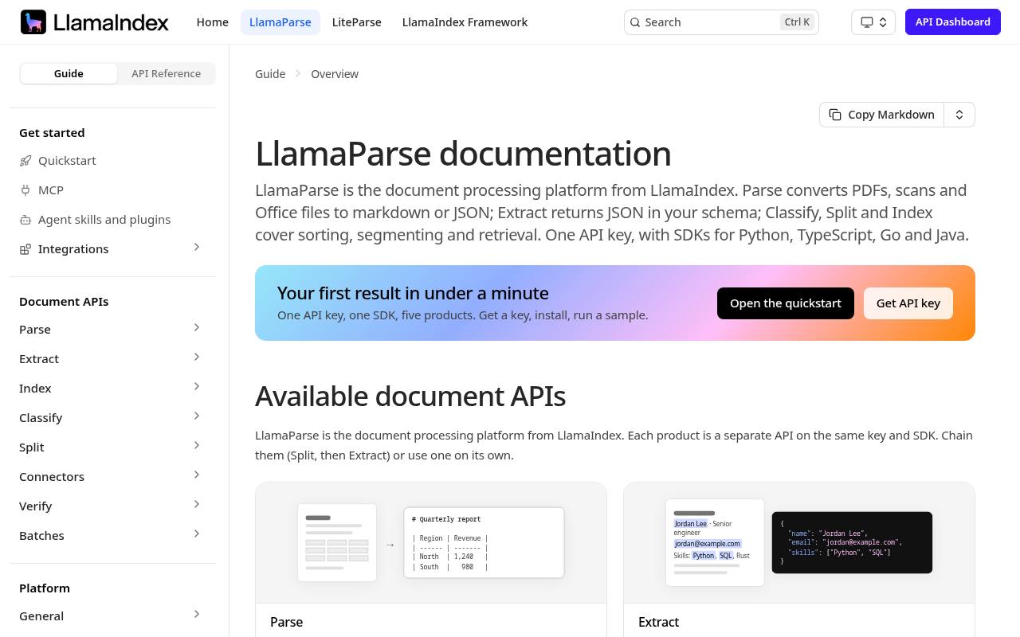The width and height of the screenshot is (1020, 637).
Task: Expand the Integrations section
Action: click(x=197, y=248)
